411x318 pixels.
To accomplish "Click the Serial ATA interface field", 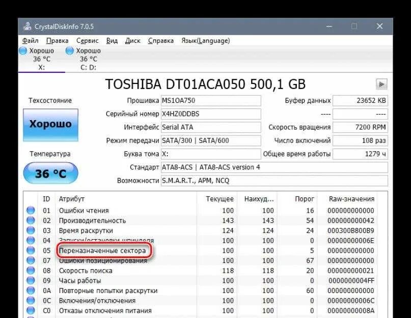I will coord(211,127).
